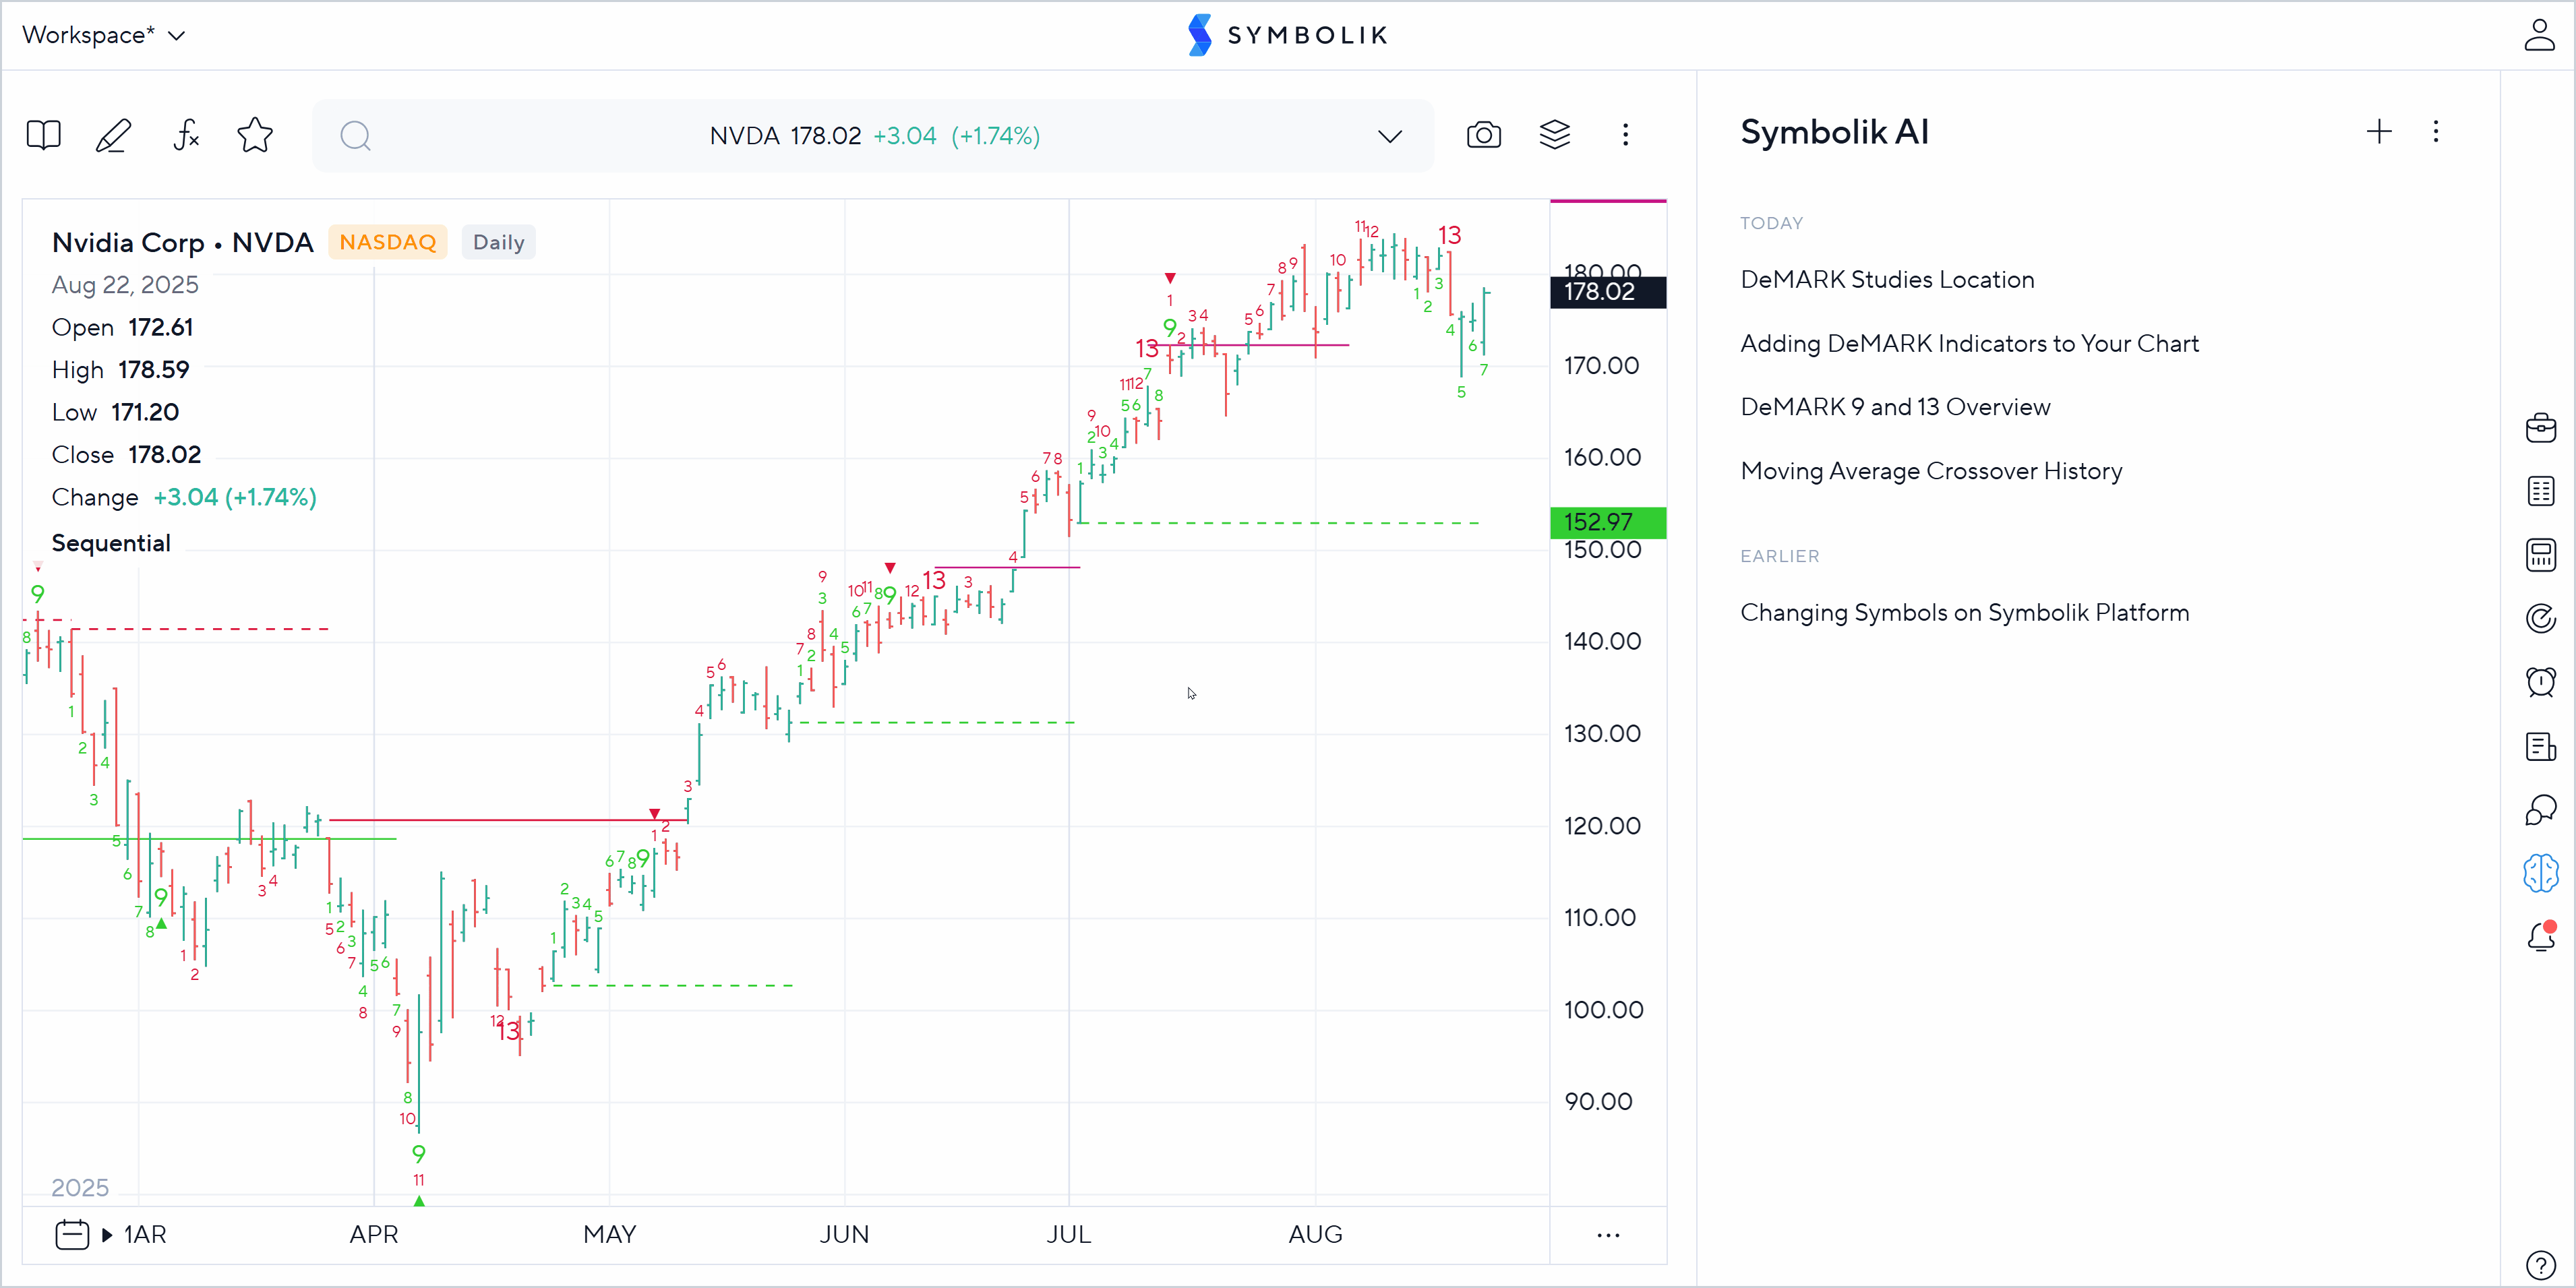The image size is (2576, 1288).
Task: Click the star favorite icon
Action: tap(255, 135)
